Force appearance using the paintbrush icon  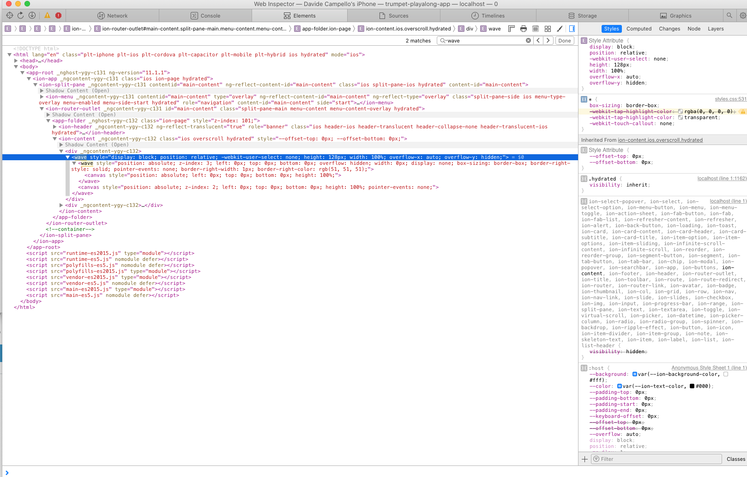(x=560, y=28)
